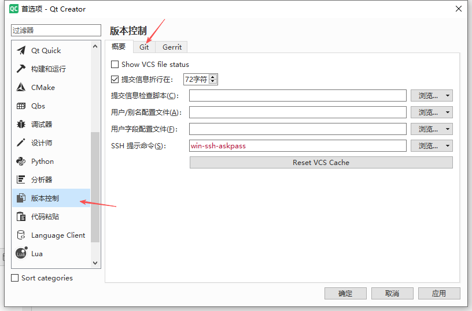472x311 pixels.
Task: Focus the 用户字段配置文件 path field
Action: (298, 129)
